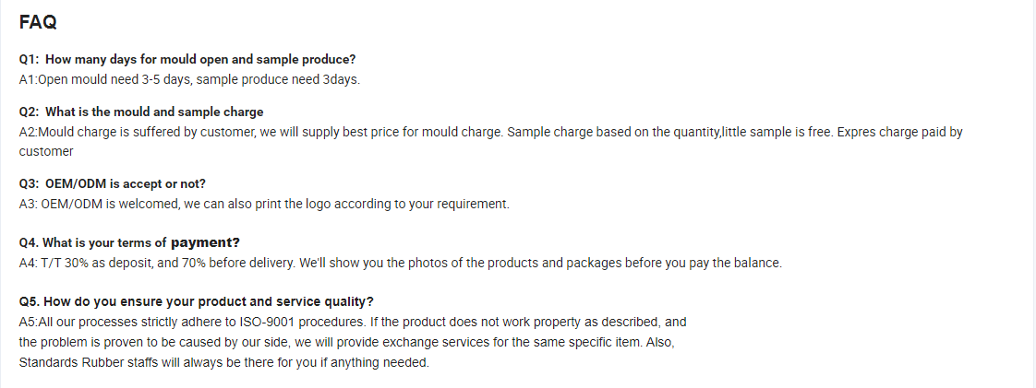Click the bold word 'payment?' in Q4
This screenshot has width=1036, height=388.
(206, 242)
